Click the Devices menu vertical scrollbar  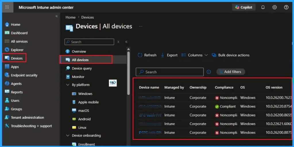128,73
